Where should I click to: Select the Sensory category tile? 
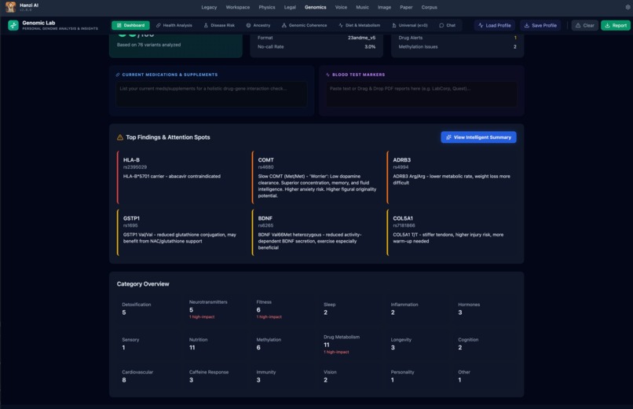148,344
